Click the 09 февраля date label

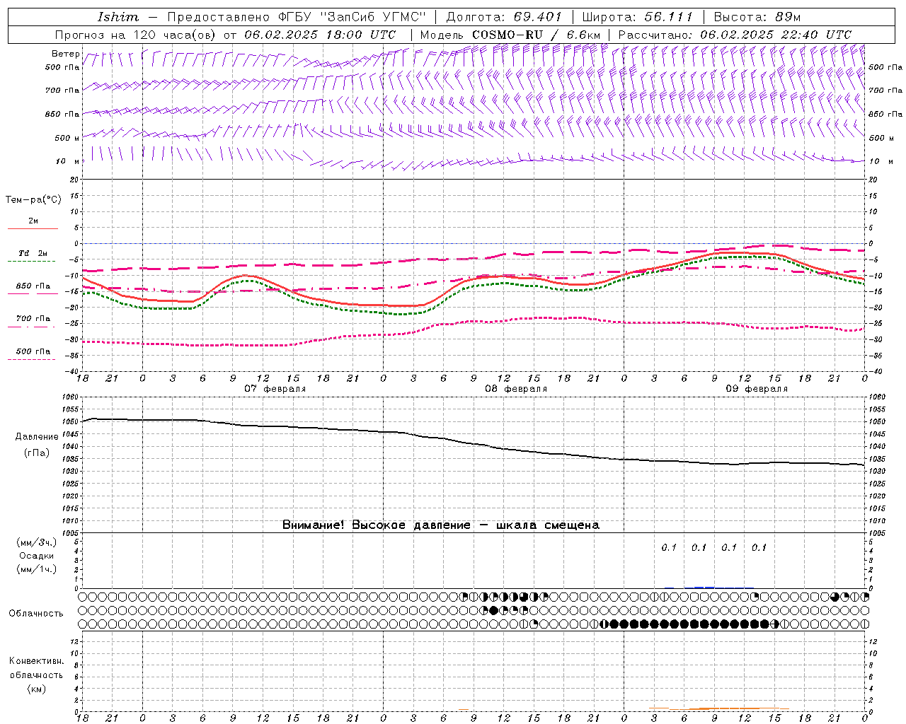[757, 389]
